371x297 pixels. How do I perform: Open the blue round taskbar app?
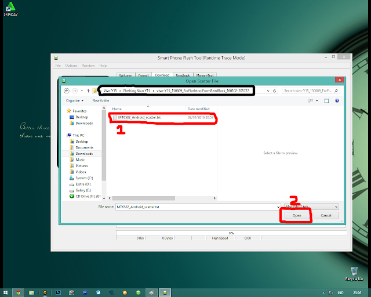point(98,293)
